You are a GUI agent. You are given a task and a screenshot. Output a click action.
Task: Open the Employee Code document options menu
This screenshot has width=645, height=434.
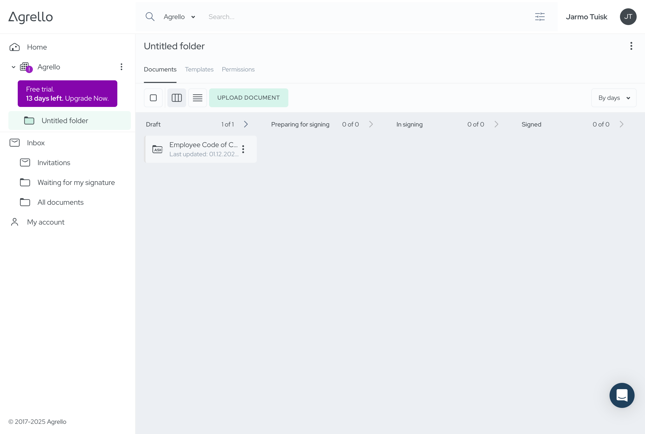tap(243, 149)
